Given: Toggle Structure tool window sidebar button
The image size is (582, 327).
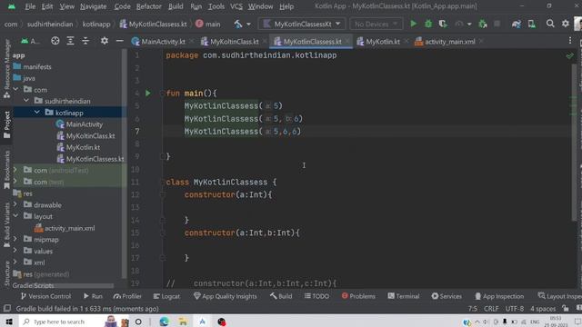Looking at the screenshot, I should 6,273.
